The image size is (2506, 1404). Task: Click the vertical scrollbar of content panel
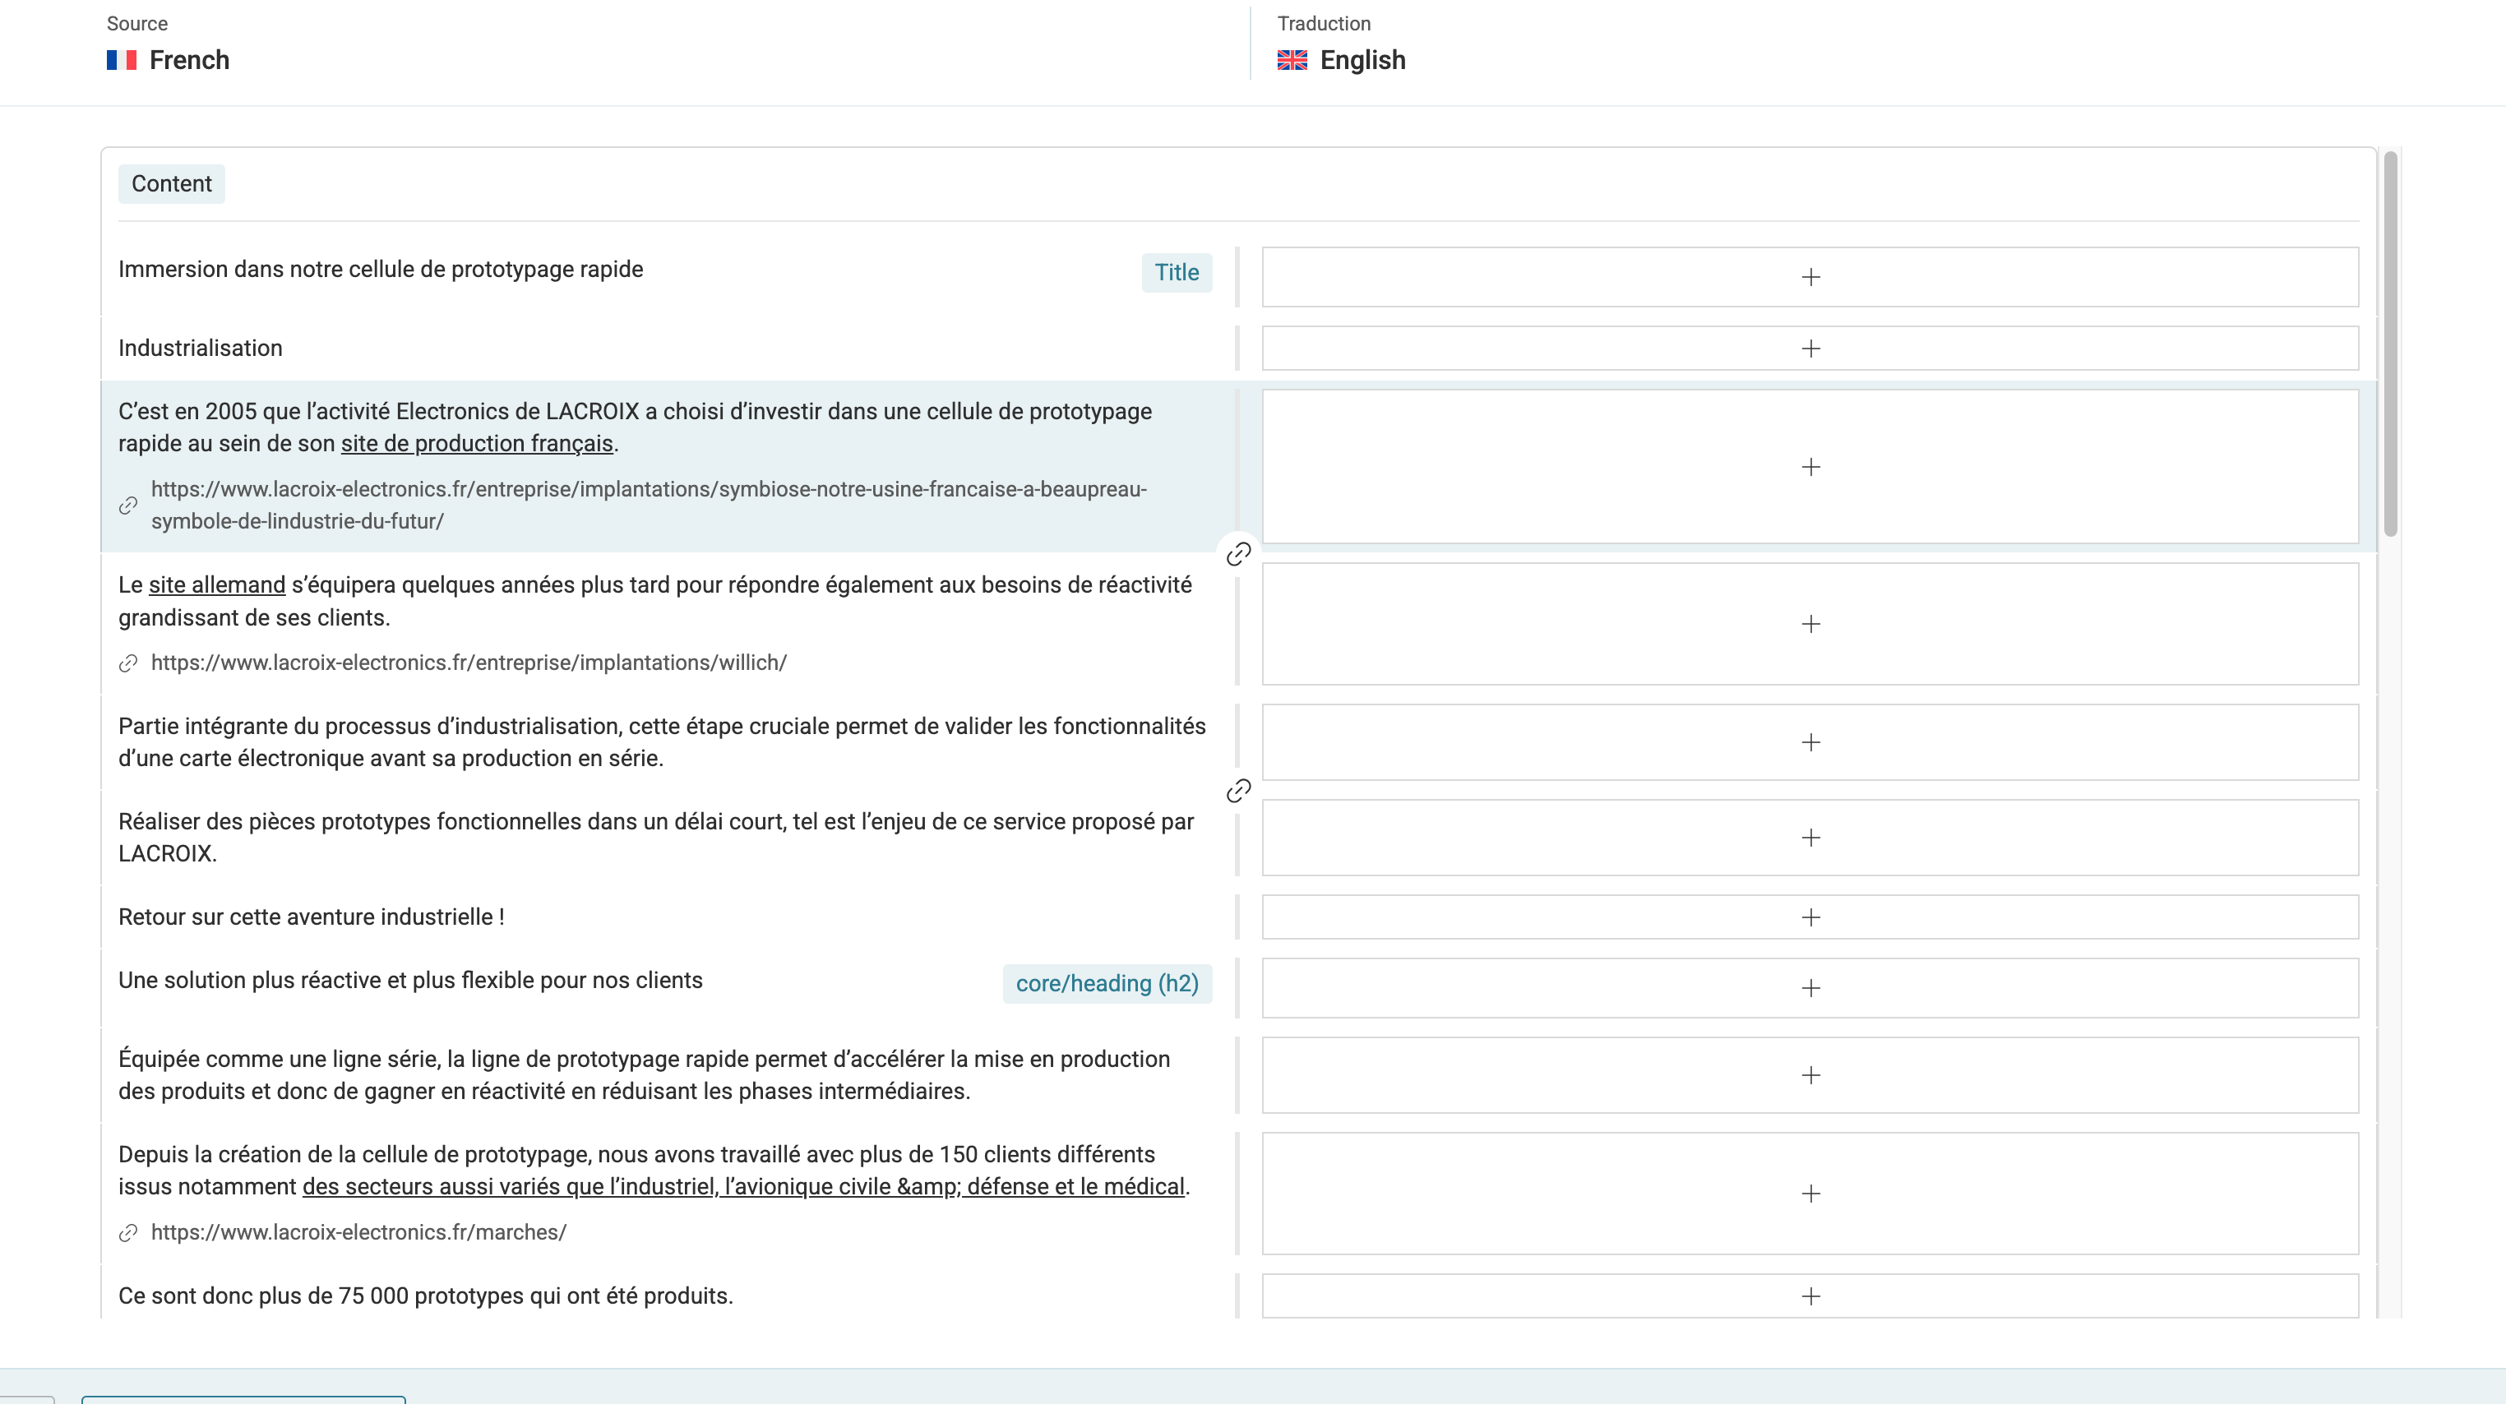tap(2390, 342)
